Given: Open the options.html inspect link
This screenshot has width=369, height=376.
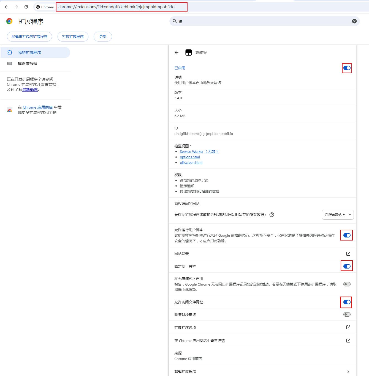Looking at the screenshot, I should tap(190, 157).
